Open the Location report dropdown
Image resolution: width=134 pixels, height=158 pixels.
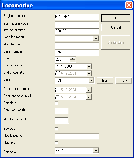(96, 38)
